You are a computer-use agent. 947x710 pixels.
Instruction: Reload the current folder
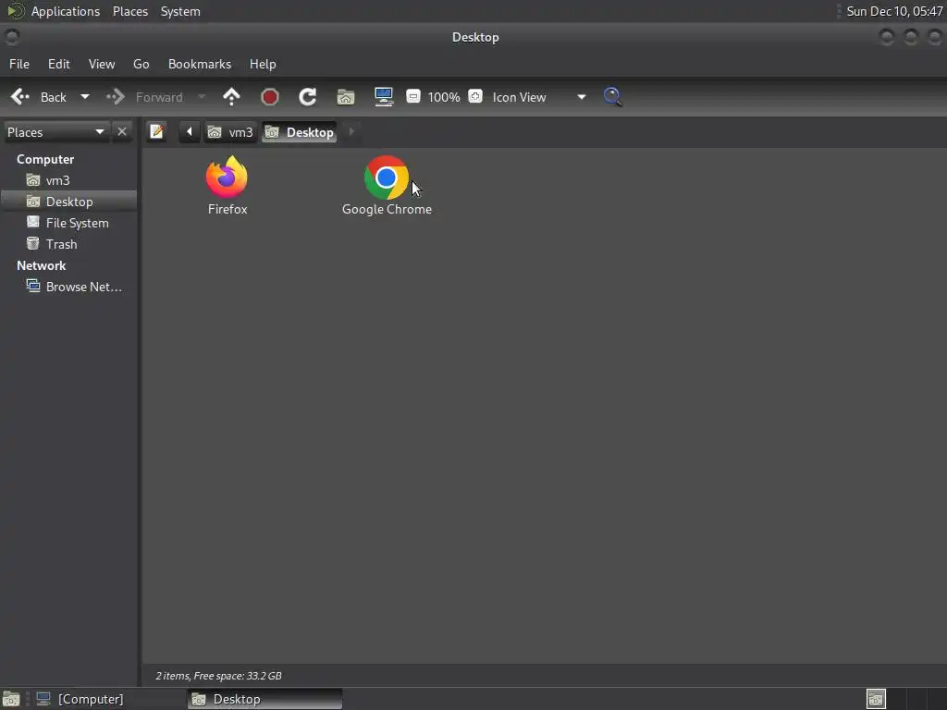[308, 96]
